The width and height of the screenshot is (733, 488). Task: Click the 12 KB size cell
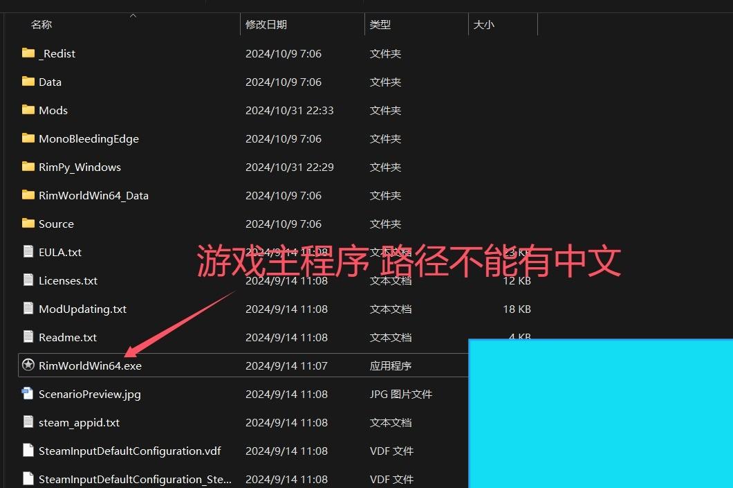click(x=517, y=281)
